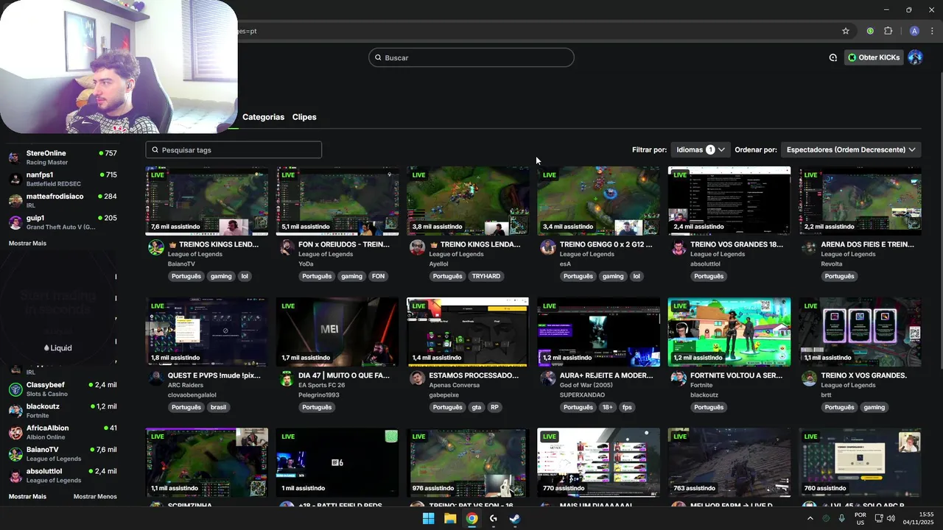943x530 pixels.
Task: Open blackoutz channel in sidebar
Action: point(63,411)
